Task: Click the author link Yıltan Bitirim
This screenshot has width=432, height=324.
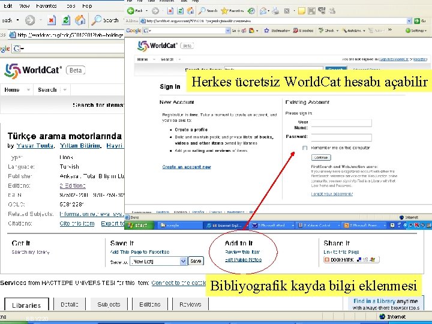Action: pyautogui.click(x=80, y=146)
